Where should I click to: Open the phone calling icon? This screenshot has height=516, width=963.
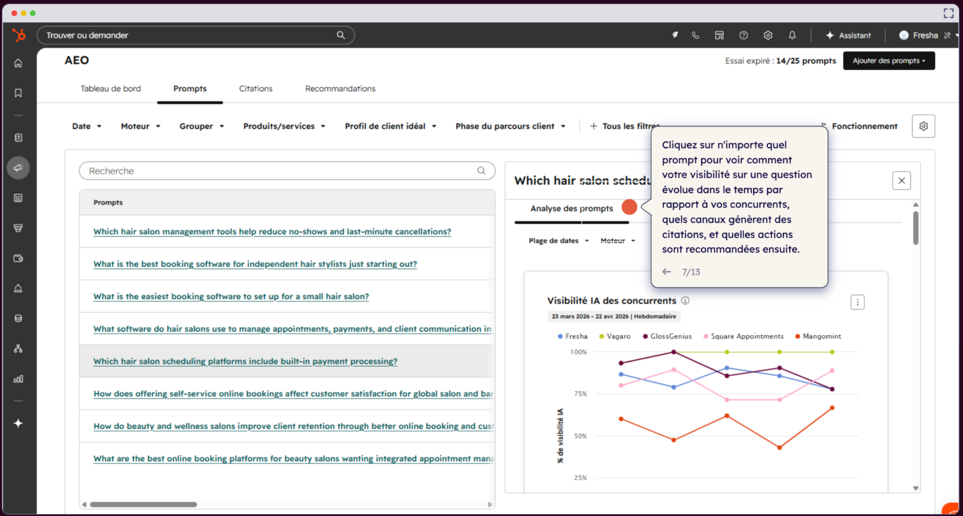click(695, 35)
